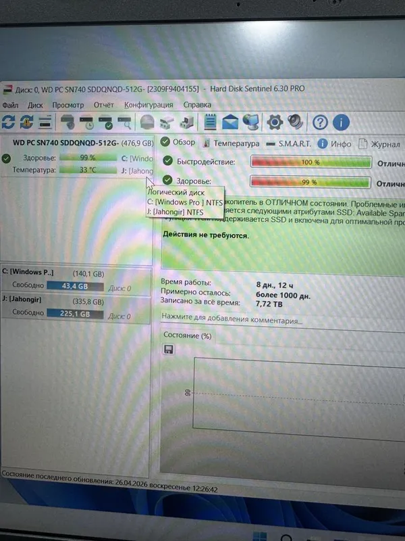Click the disk with gear self-test icon

coord(67,122)
